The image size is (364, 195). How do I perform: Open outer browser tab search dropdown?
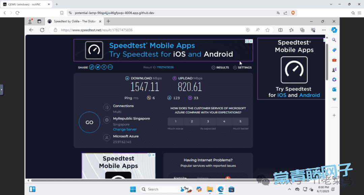tap(331, 4)
